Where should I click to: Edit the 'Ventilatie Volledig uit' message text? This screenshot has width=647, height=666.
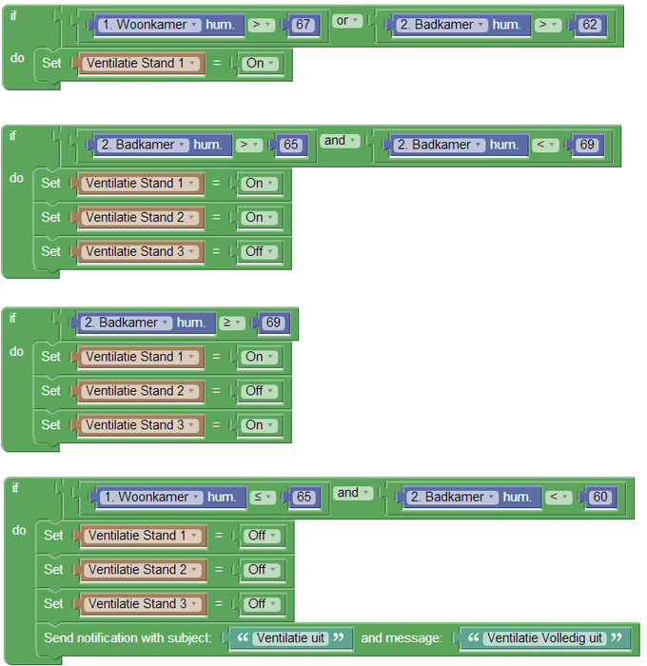coord(544,638)
